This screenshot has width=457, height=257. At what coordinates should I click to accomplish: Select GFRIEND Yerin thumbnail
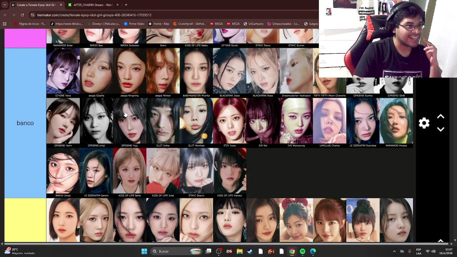coord(63,123)
